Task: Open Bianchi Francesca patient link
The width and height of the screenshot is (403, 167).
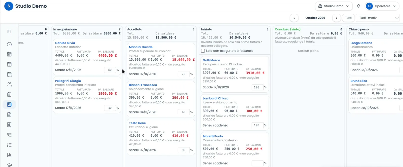Action: pyautogui.click(x=143, y=85)
